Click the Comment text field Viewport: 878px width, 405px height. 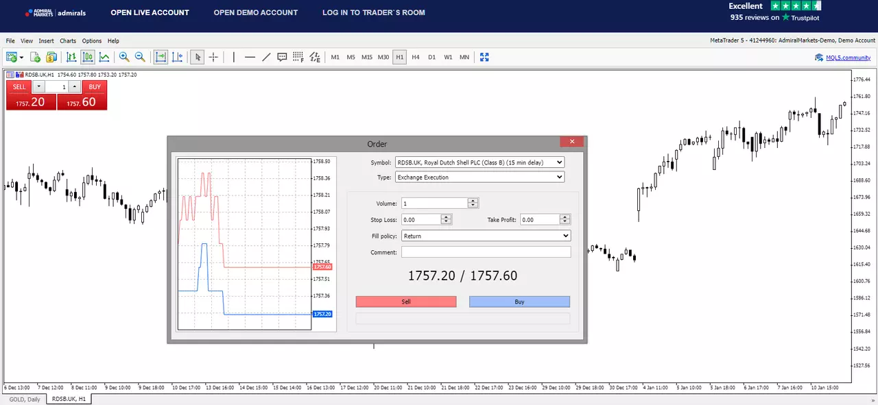(486, 252)
